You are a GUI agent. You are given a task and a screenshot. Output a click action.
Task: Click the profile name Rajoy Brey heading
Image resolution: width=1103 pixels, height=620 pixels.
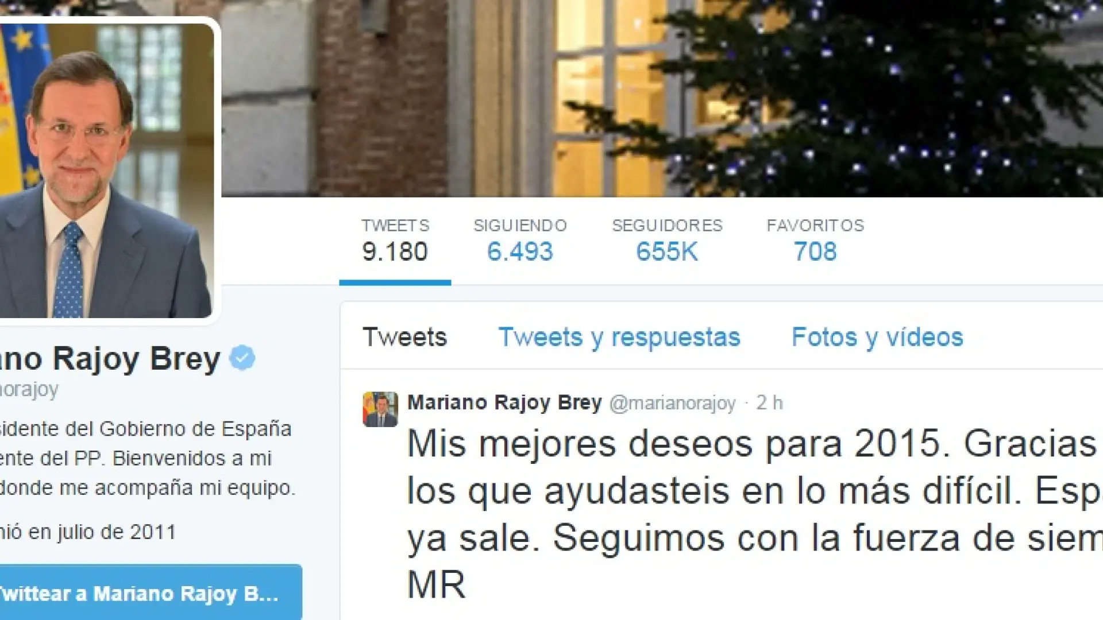[110, 359]
